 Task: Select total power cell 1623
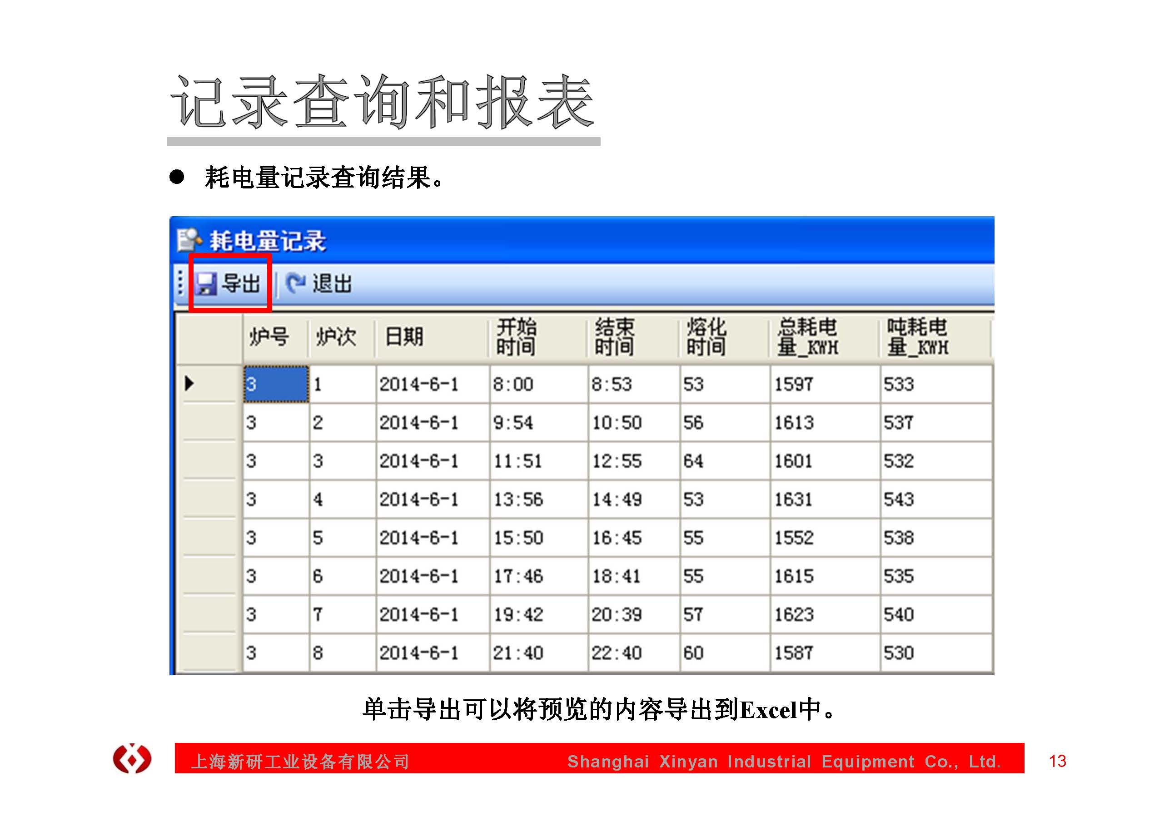click(x=826, y=615)
